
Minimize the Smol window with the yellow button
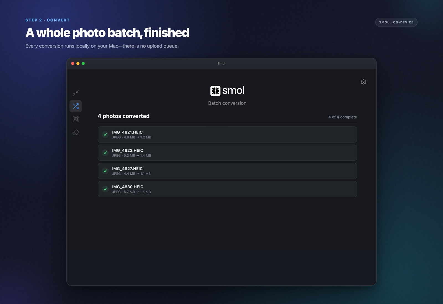tap(78, 64)
